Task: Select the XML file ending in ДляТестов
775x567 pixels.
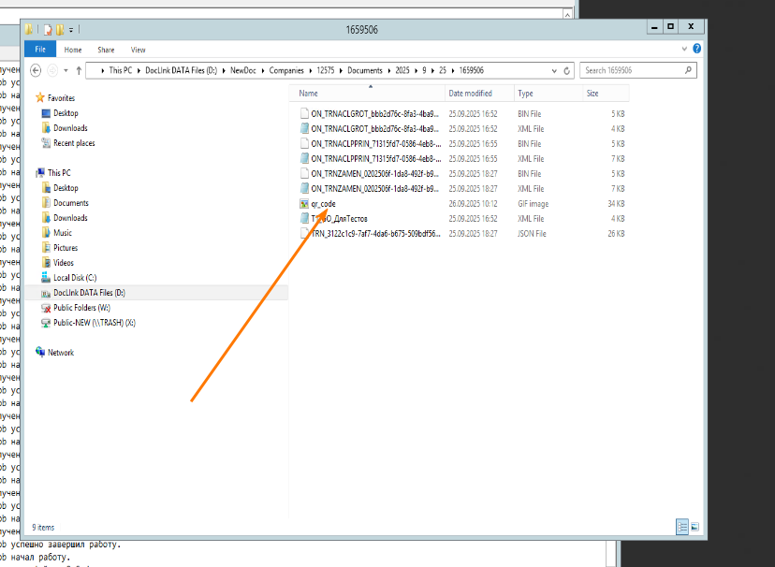Action: (x=339, y=219)
